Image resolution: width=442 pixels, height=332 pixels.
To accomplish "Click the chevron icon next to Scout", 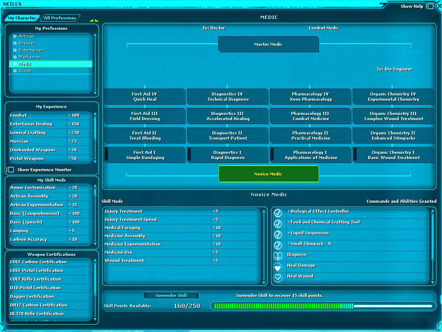I will (x=15, y=71).
